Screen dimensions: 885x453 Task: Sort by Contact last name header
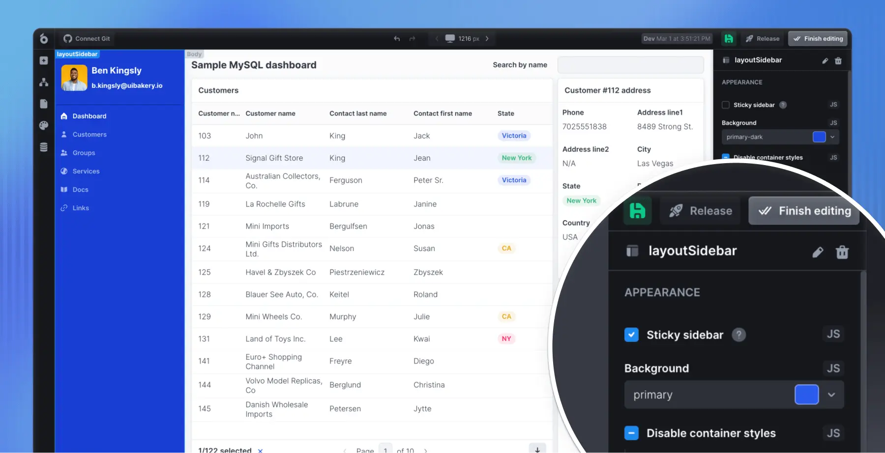click(x=358, y=113)
